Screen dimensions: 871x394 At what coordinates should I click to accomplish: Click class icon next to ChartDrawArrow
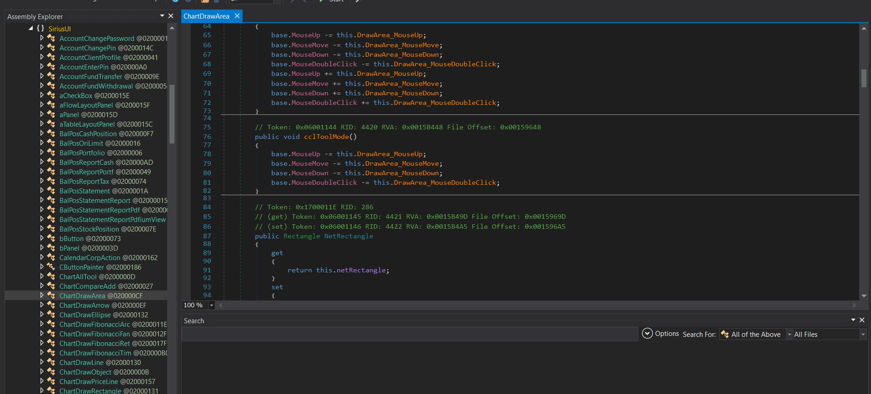(x=51, y=305)
